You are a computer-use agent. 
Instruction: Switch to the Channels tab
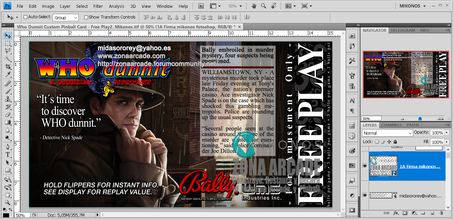coord(391,125)
